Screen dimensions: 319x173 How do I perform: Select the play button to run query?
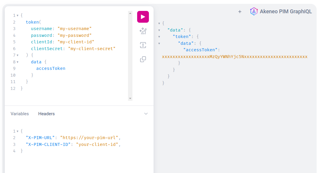pyautogui.click(x=143, y=17)
